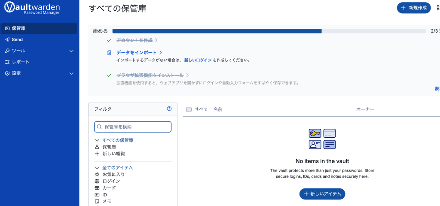
Task: Select the お気に入り star filter
Action: tap(113, 174)
